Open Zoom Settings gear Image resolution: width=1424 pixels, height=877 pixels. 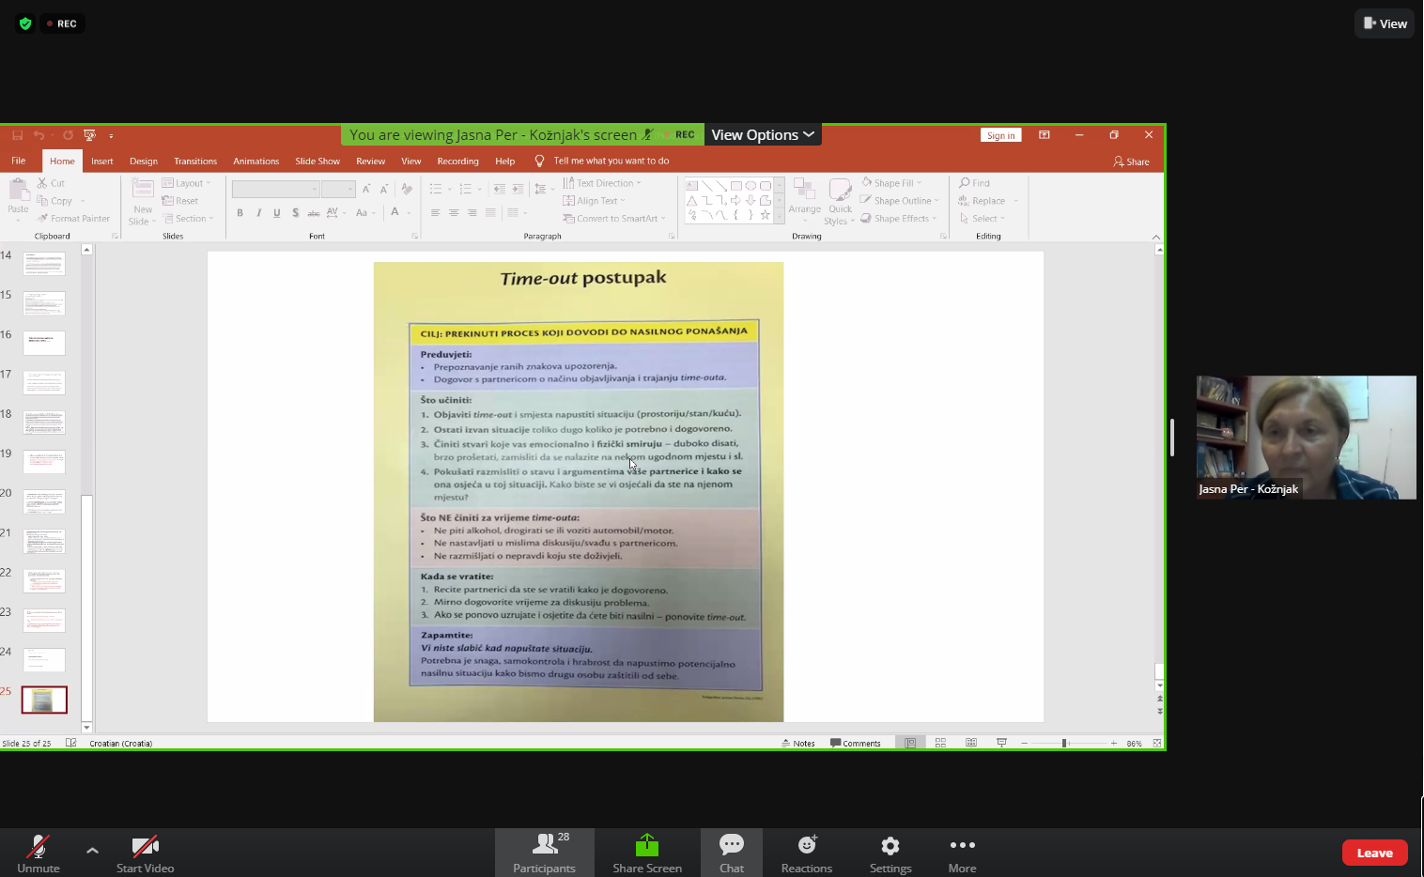click(890, 853)
